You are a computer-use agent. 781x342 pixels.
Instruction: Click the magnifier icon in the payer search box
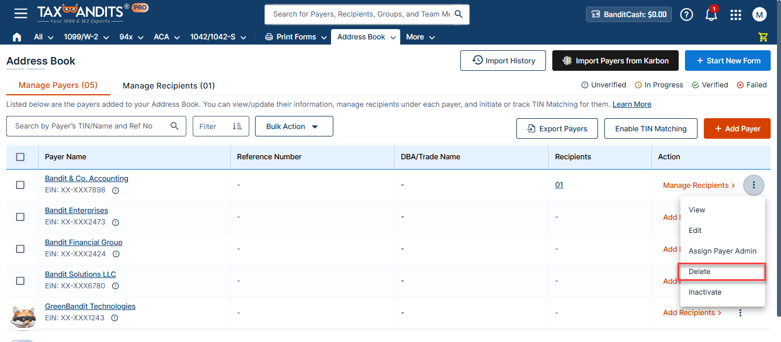pyautogui.click(x=175, y=126)
